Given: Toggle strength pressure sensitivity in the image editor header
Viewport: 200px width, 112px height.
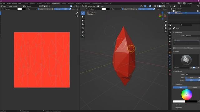Looking at the screenshot, I should [70, 9].
